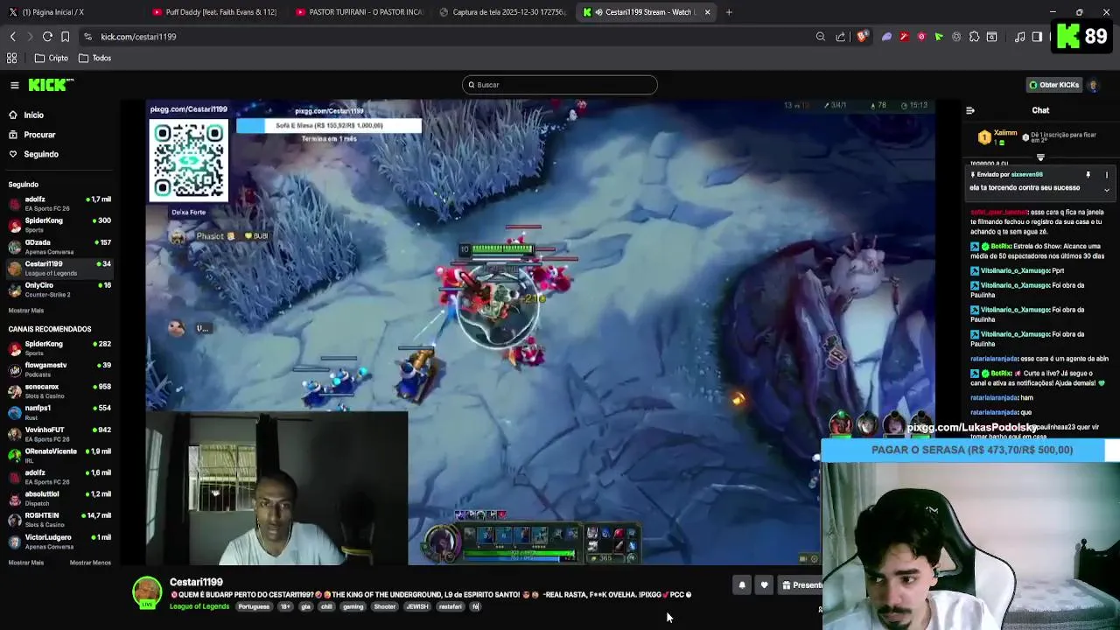Select the Shooter stream tag
The height and width of the screenshot is (630, 1120).
coord(385,606)
